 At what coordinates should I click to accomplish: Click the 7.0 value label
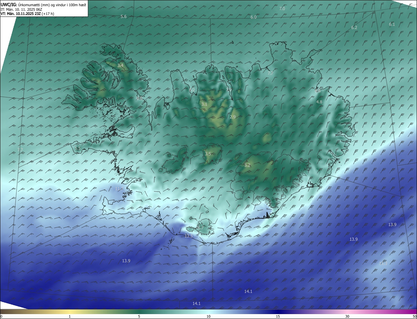click(x=282, y=9)
